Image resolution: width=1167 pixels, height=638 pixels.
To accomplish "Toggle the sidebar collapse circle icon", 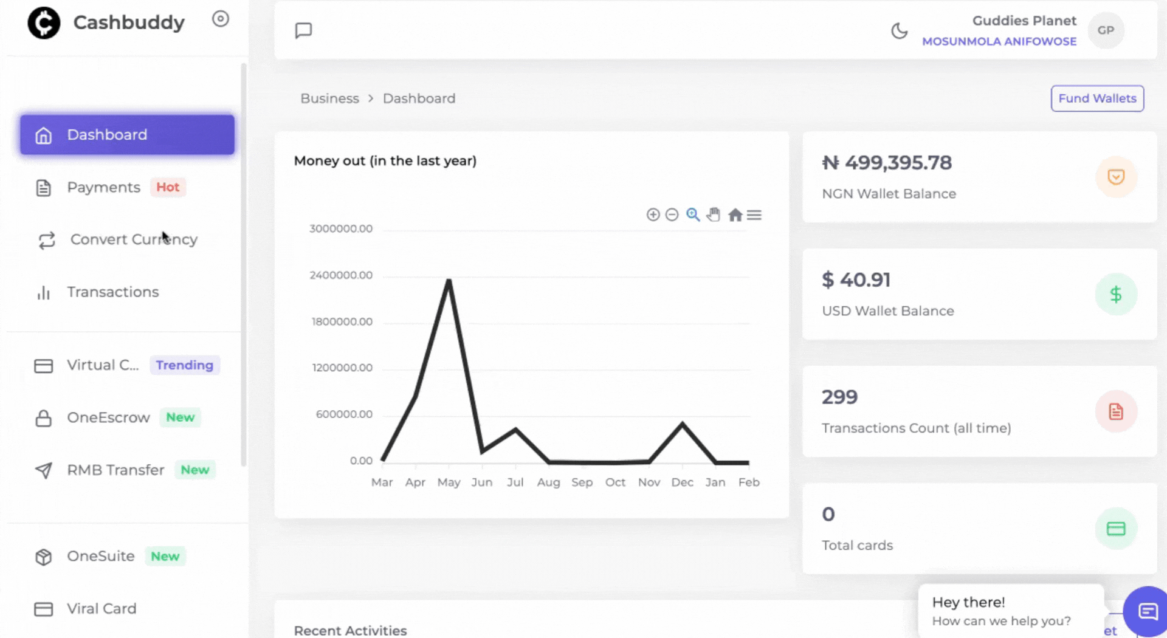I will click(x=221, y=19).
